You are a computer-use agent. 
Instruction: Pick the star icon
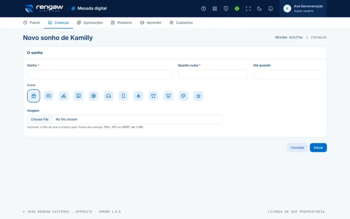click(198, 96)
